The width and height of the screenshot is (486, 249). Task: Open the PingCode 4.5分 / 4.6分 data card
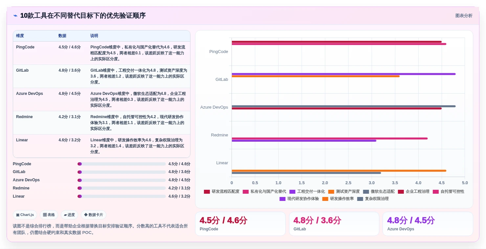point(240,224)
